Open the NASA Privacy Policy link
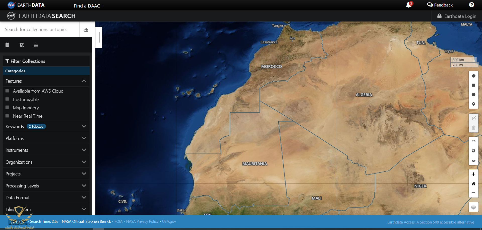482x230 pixels. (142, 221)
